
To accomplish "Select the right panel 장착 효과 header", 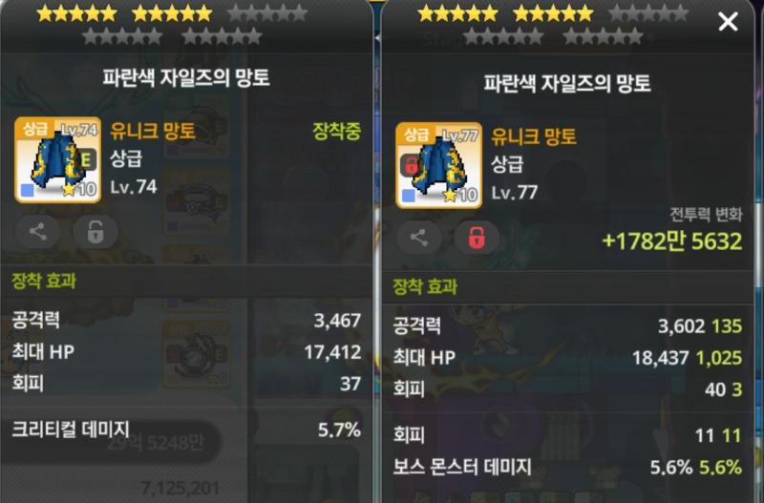I will (425, 286).
